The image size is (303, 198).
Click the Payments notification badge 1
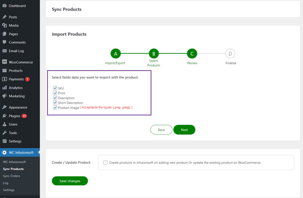[28, 79]
